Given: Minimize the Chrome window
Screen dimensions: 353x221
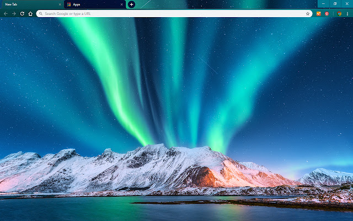Looking at the screenshot, I should coord(323,4).
